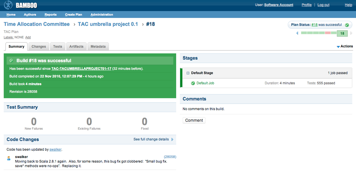Switch to the Changes tab
Screen dimensions: 356x185
(x=39, y=47)
